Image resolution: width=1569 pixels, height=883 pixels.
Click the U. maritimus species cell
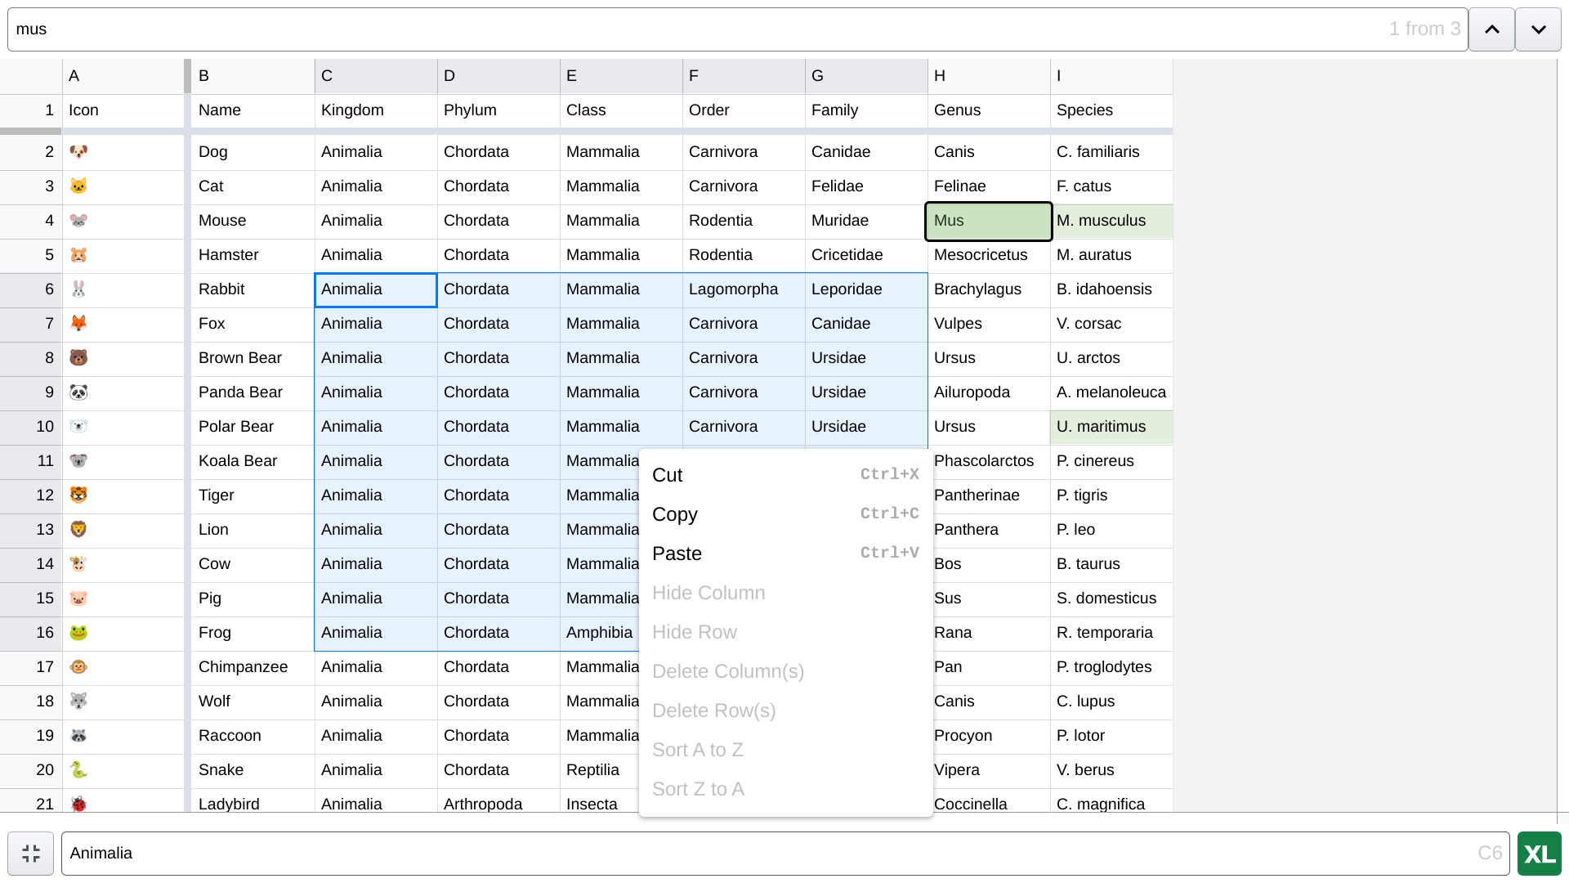coord(1111,427)
